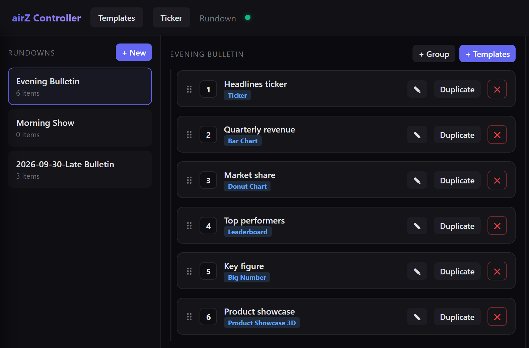Open the Templates tab

[x=117, y=18]
